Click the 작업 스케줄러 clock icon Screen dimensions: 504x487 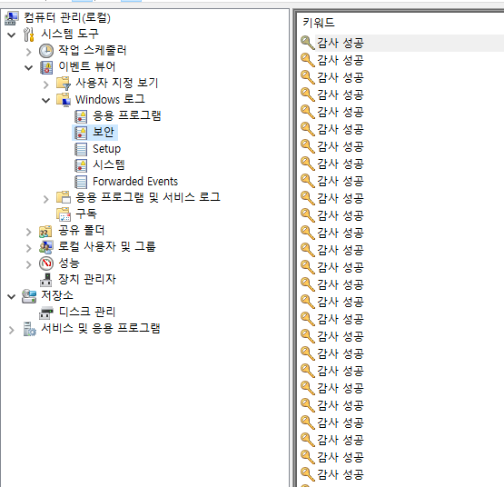tap(46, 51)
